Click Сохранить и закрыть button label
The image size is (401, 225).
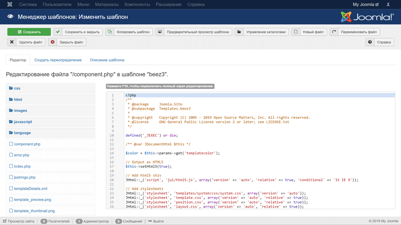click(x=82, y=32)
